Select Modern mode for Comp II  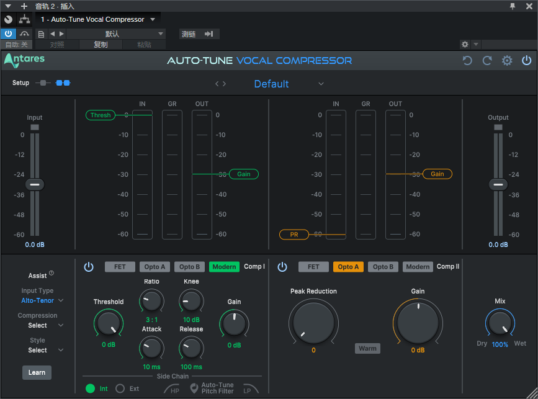click(x=418, y=267)
